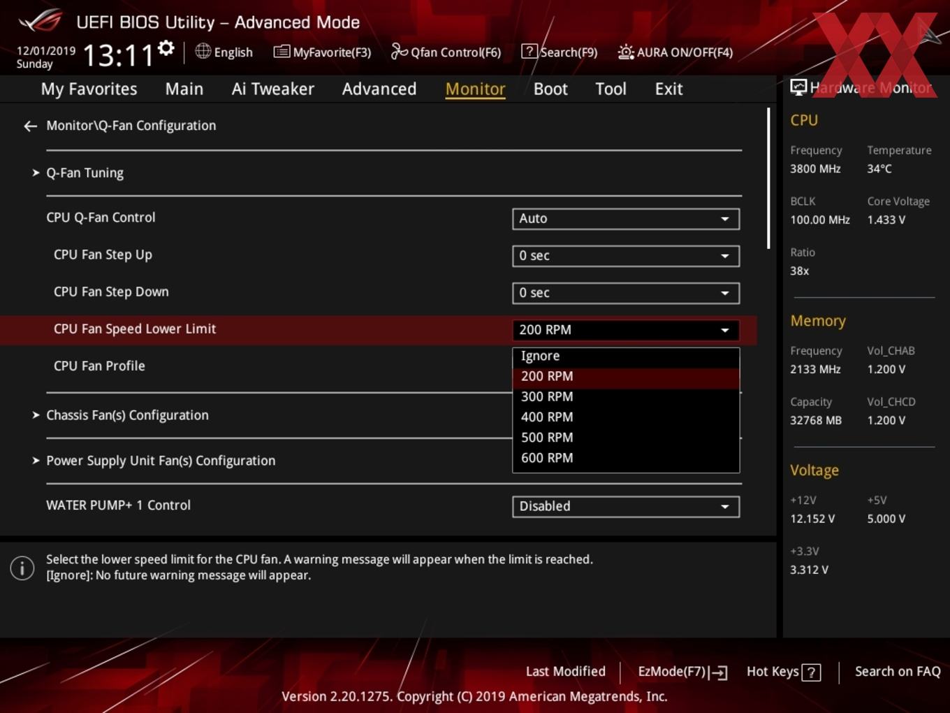Screen dimensions: 950x713
Task: Click the globe language icon
Action: (x=203, y=51)
